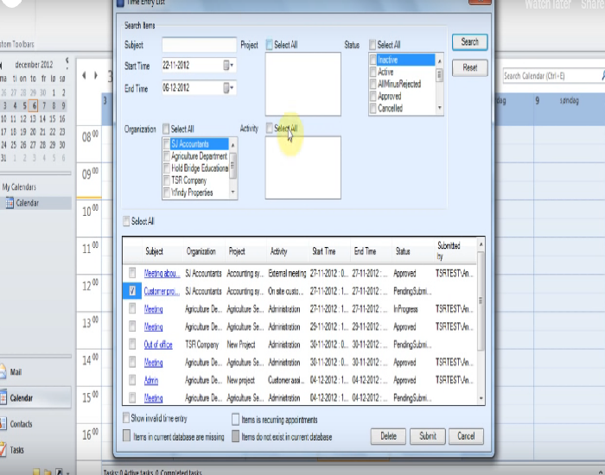
Task: Click the Search button
Action: (469, 42)
